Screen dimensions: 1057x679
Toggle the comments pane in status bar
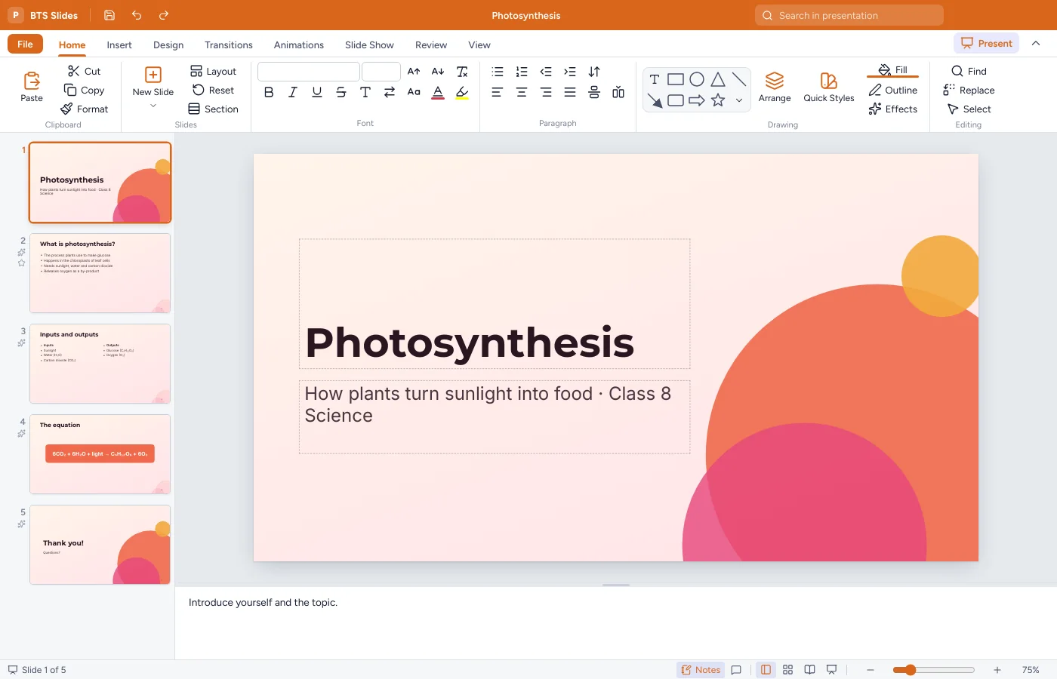pos(736,670)
